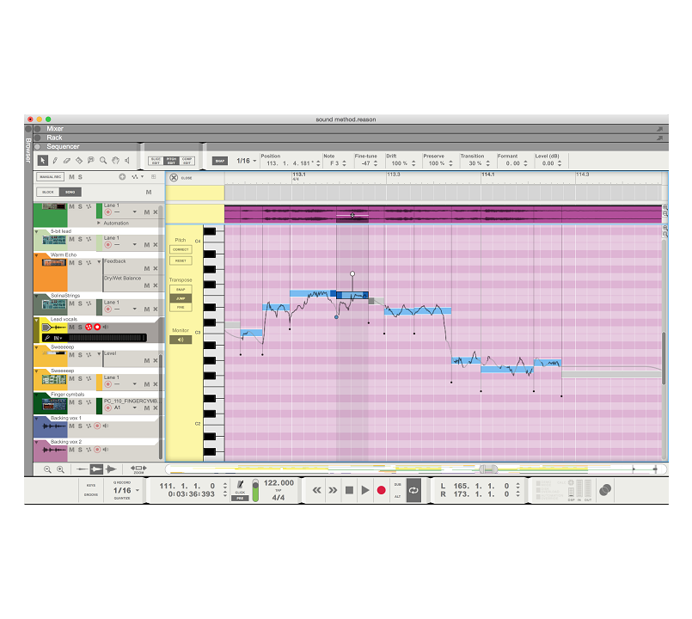
Task: Collapse the Warm Echo track triangle
Action: point(36,254)
